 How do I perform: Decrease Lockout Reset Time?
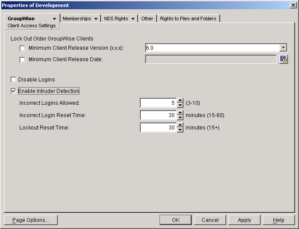[x=180, y=130]
